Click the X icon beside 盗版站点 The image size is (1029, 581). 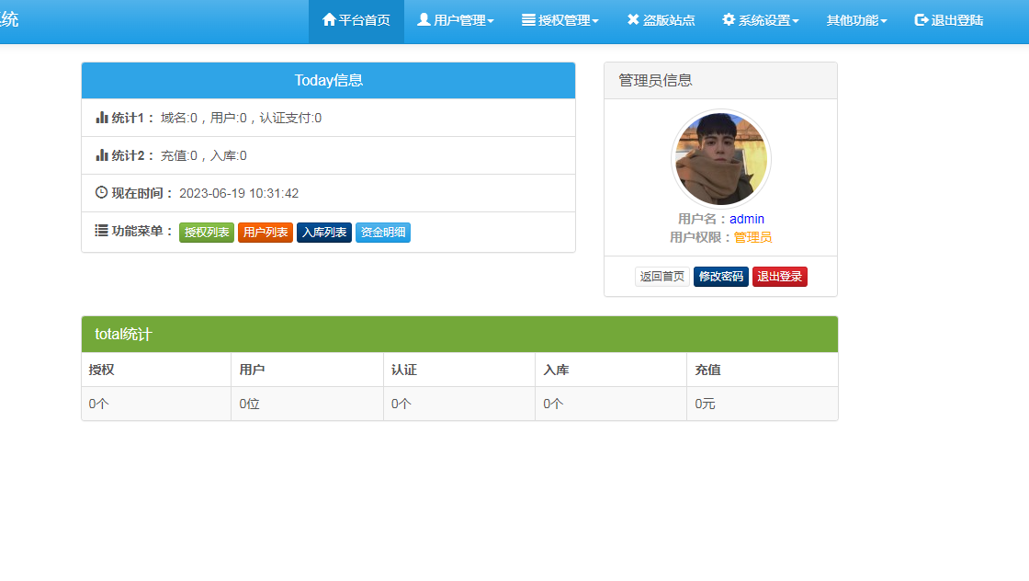[x=633, y=20]
